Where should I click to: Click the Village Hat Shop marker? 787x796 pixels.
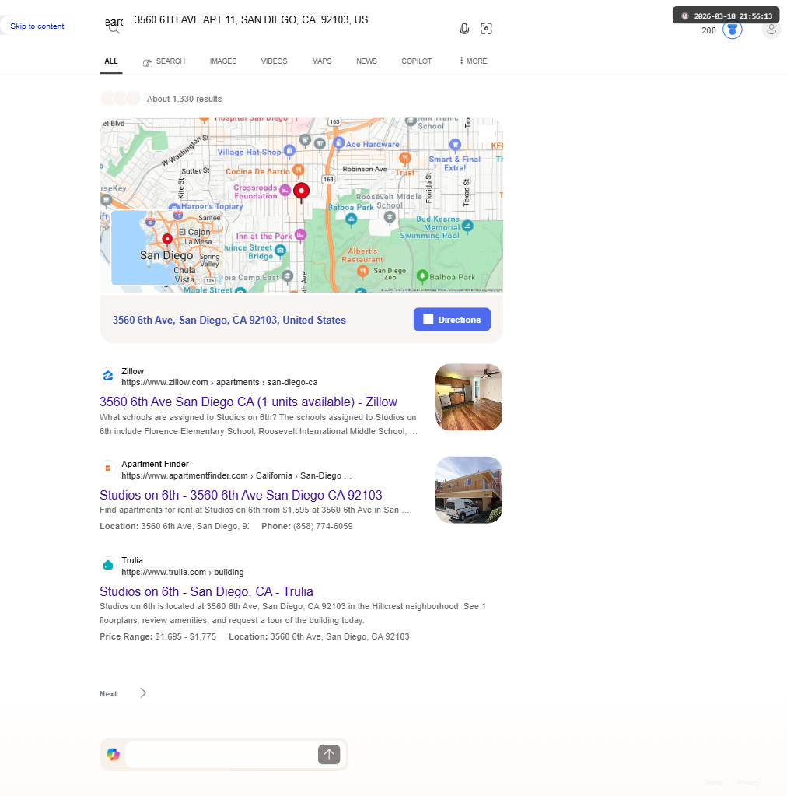tap(289, 150)
